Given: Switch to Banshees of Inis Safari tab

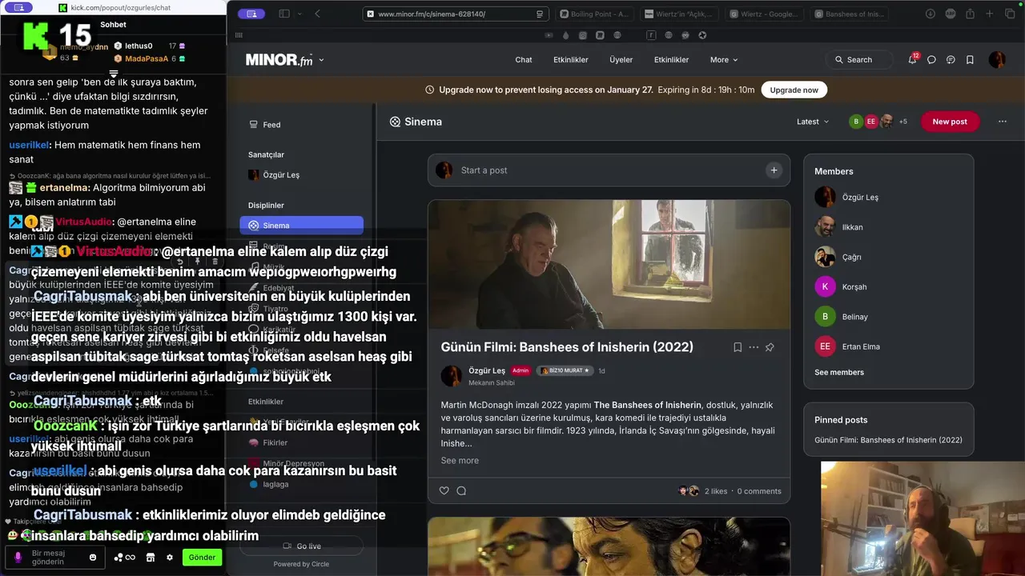Looking at the screenshot, I should (849, 14).
